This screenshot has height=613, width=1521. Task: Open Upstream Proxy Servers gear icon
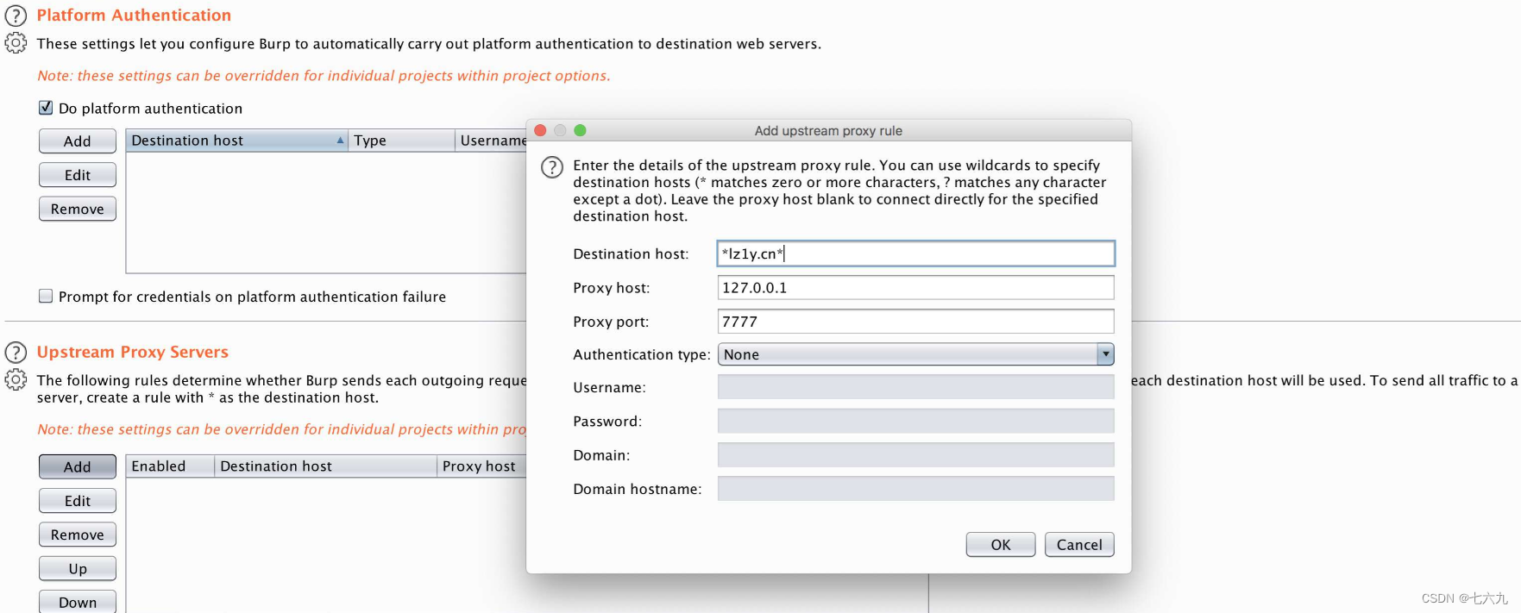(x=16, y=379)
